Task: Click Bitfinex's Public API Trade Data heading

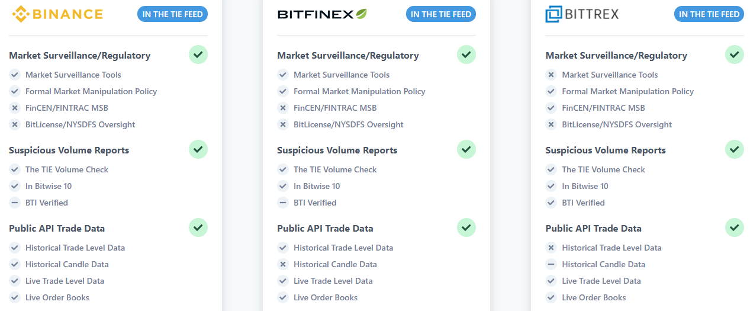Action: (325, 228)
